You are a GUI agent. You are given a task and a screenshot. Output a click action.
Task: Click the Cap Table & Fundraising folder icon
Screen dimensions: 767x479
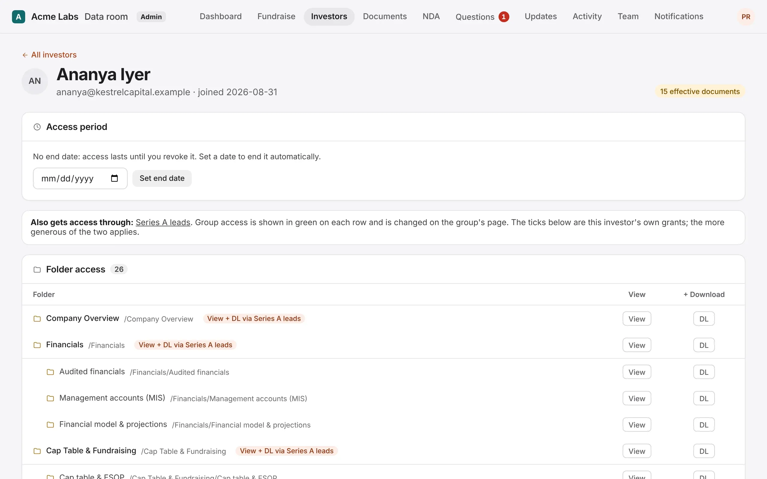[37, 451]
